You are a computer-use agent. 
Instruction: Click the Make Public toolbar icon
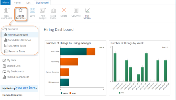click(53, 10)
